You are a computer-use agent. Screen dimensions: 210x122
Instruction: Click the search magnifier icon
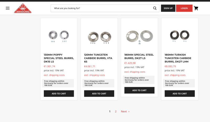155,8
